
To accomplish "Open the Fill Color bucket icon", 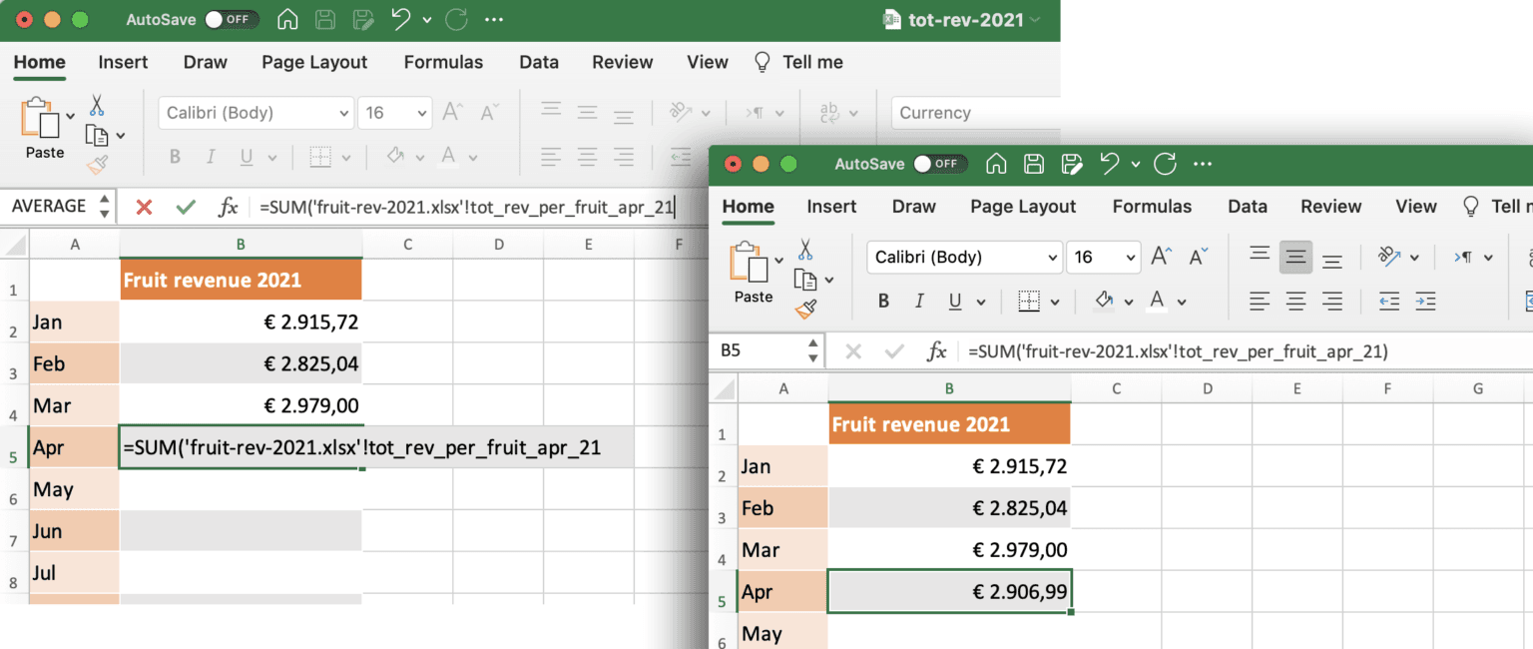I will coord(1104,301).
